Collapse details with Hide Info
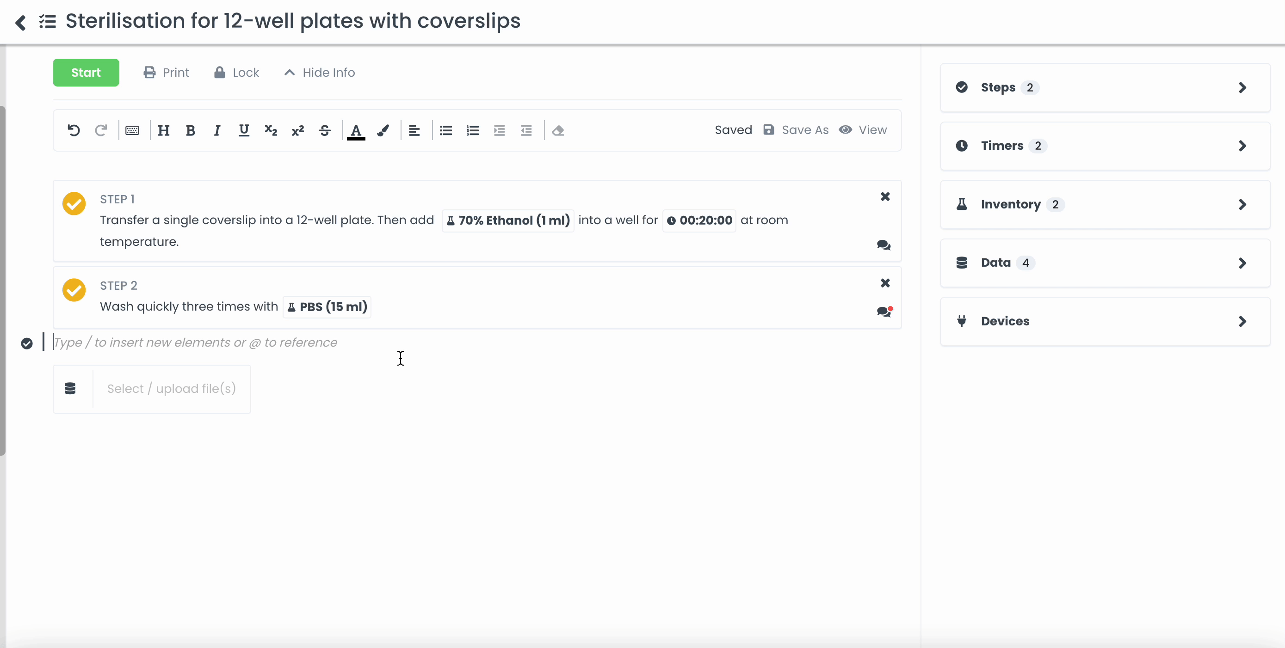The width and height of the screenshot is (1285, 648). (x=320, y=73)
